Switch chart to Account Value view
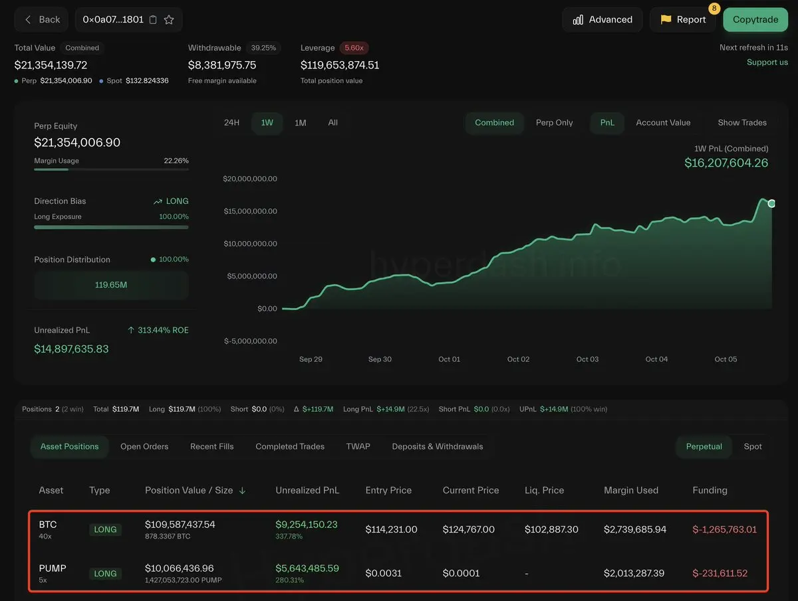798x601 pixels. click(x=662, y=123)
